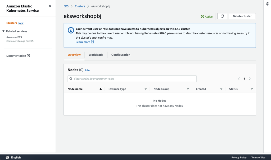
Task: Focus the Filter Nodes by property field
Action: (x=132, y=79)
